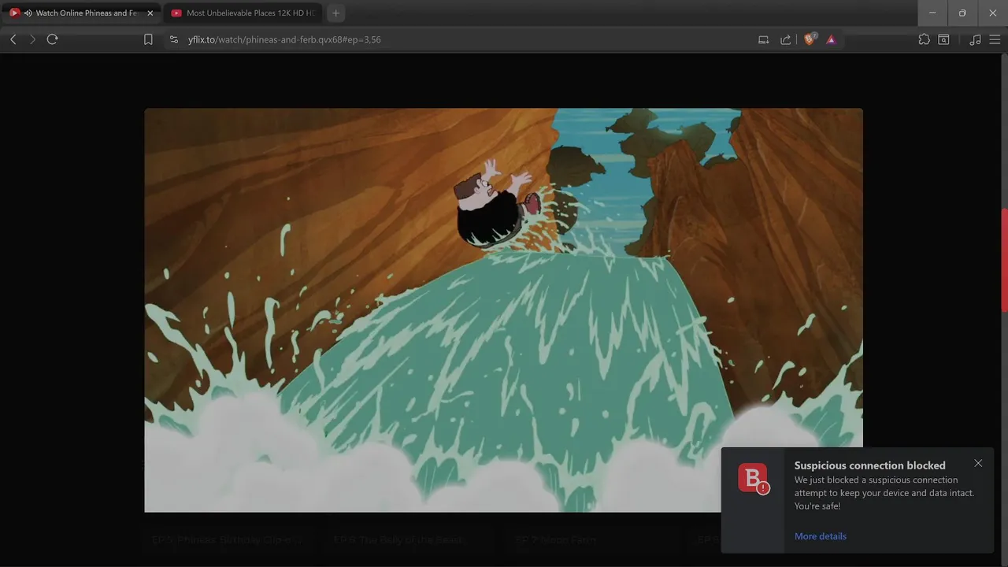Select episode 'Phineas' Birthday Clip-o-'

[x=227, y=540]
